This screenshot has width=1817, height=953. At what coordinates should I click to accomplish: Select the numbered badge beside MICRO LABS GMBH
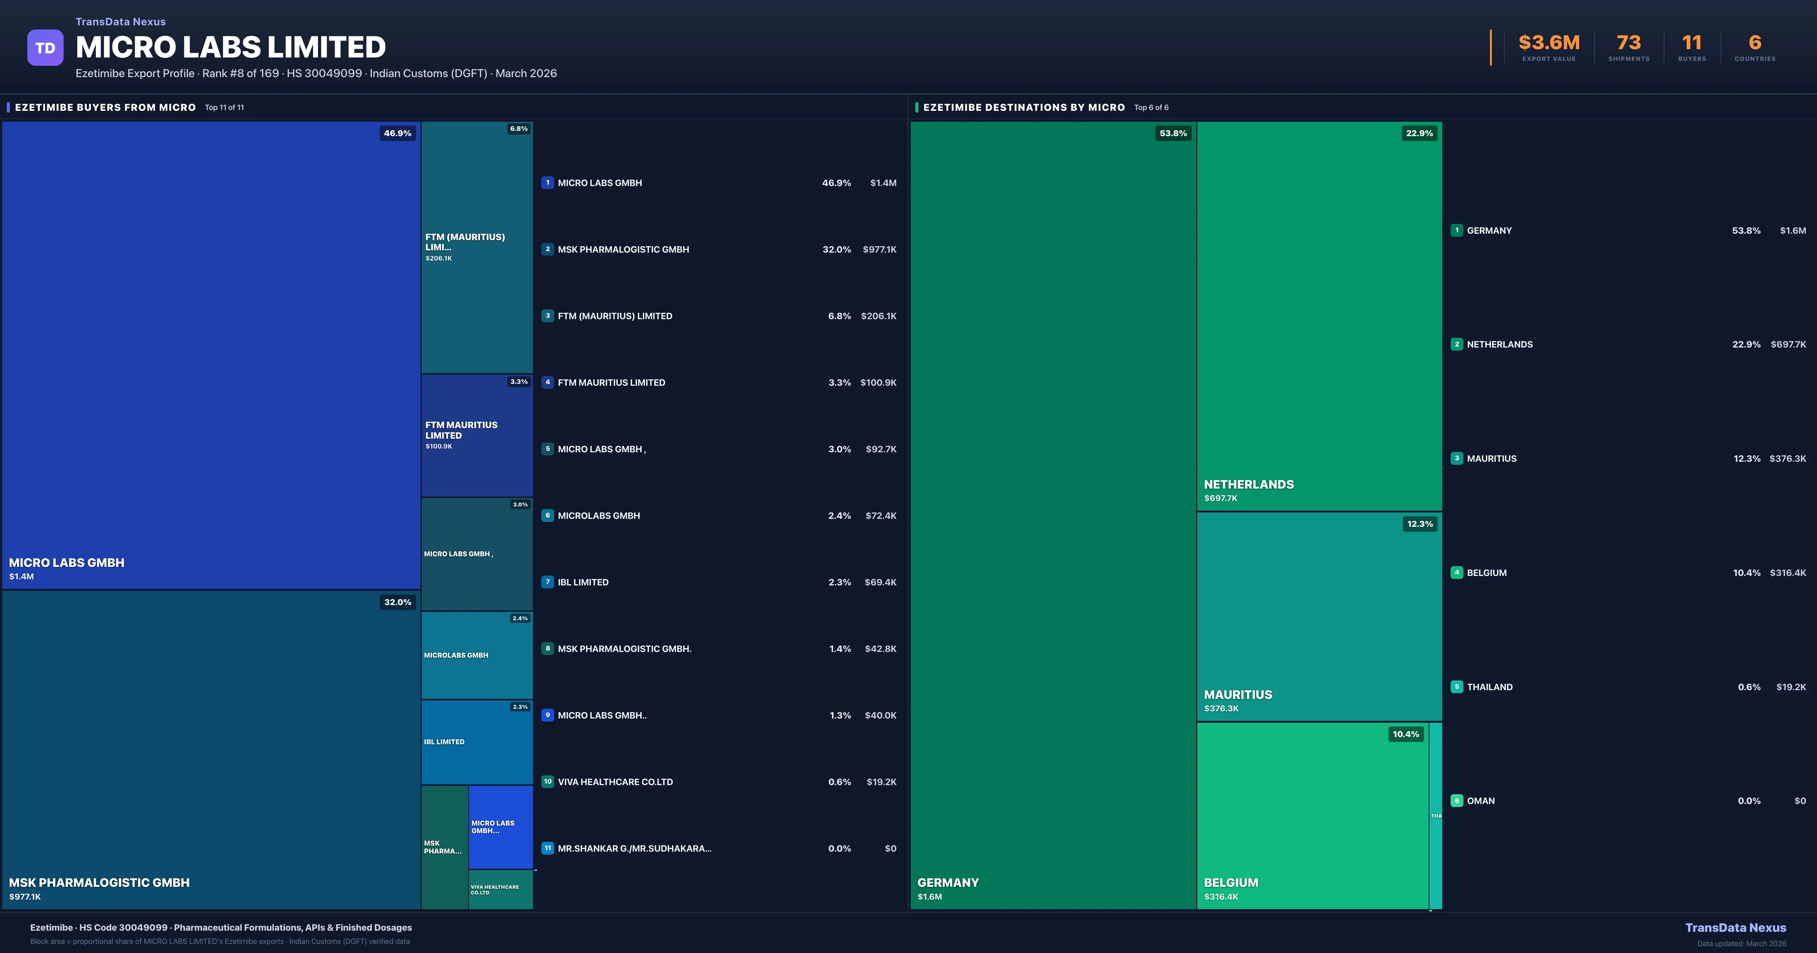[x=548, y=183]
